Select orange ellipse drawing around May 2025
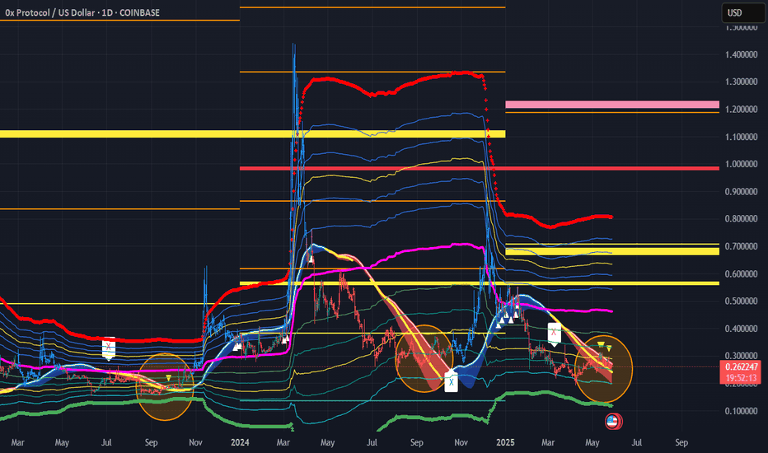This screenshot has width=768, height=453. [603, 369]
